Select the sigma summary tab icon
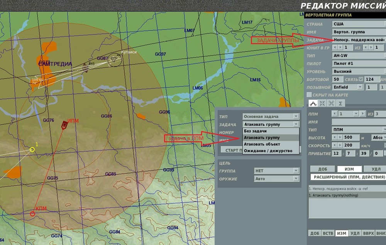 340,103
